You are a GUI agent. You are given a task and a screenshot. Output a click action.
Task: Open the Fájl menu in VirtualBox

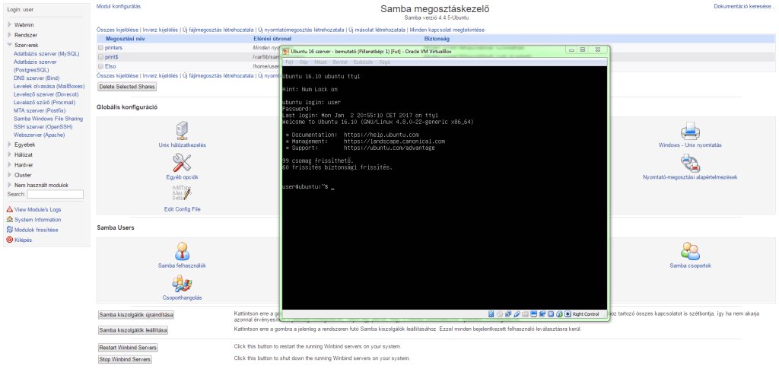[289, 62]
